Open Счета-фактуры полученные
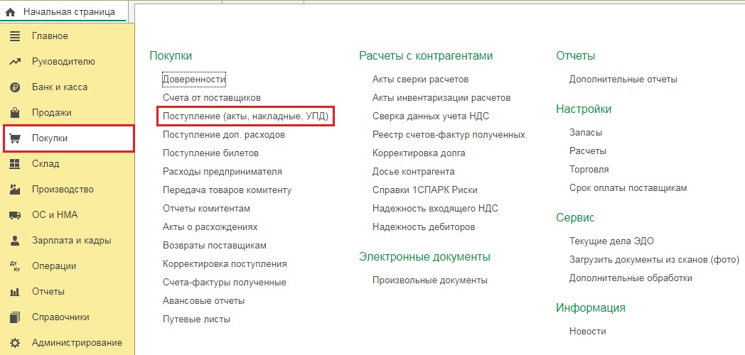745x355 pixels. pyautogui.click(x=224, y=283)
